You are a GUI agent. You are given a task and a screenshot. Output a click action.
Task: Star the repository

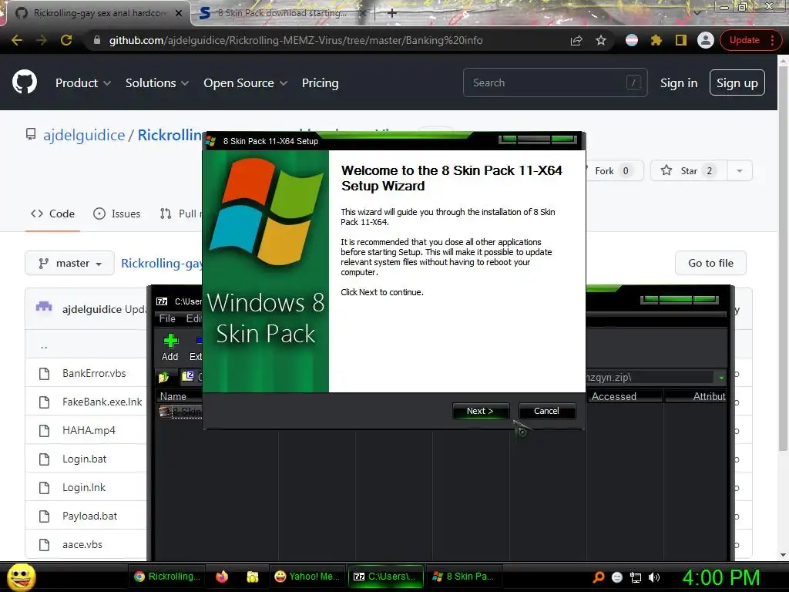tap(688, 170)
